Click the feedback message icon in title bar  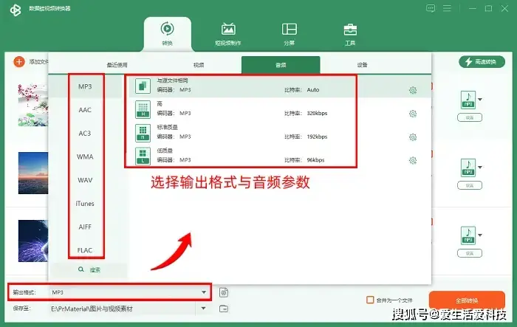(431, 8)
